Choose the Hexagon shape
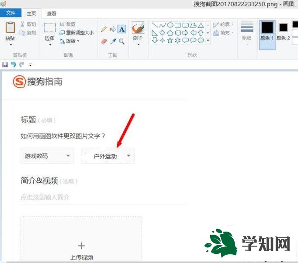The width and height of the screenshot is (298, 263). [178, 33]
